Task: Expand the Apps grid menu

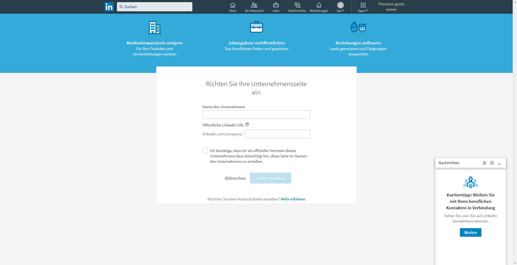Action: [x=363, y=7]
